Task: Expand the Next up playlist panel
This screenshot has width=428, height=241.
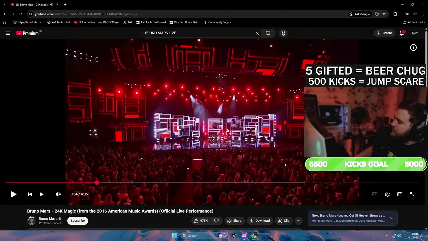Action: tap(391, 218)
